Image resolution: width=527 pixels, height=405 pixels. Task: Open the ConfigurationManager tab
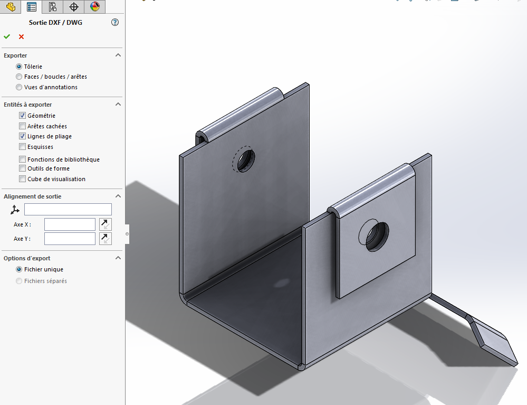pos(52,7)
